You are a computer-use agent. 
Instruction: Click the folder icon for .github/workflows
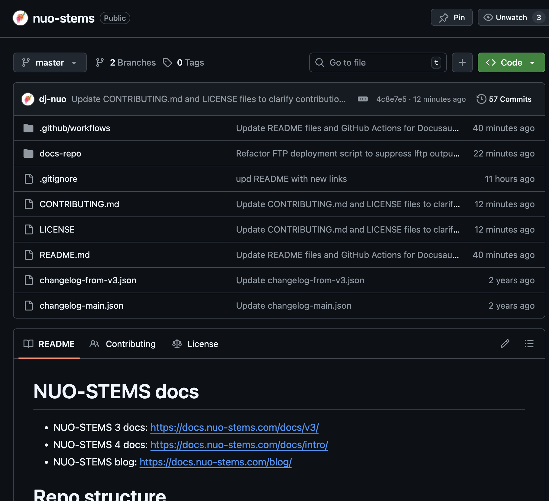coord(28,128)
